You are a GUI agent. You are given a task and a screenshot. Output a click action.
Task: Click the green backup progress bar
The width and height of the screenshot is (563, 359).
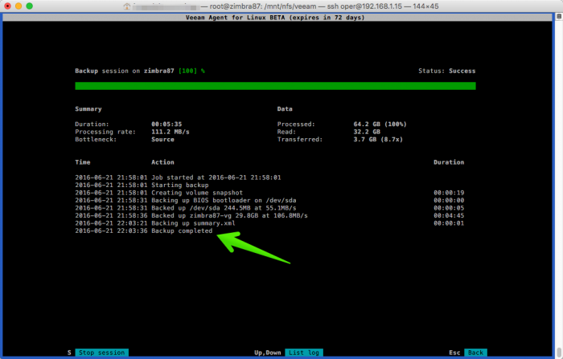275,86
